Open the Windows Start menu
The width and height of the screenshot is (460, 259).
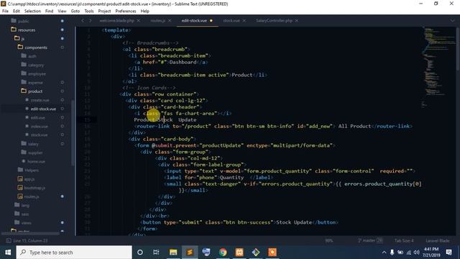tap(8, 253)
